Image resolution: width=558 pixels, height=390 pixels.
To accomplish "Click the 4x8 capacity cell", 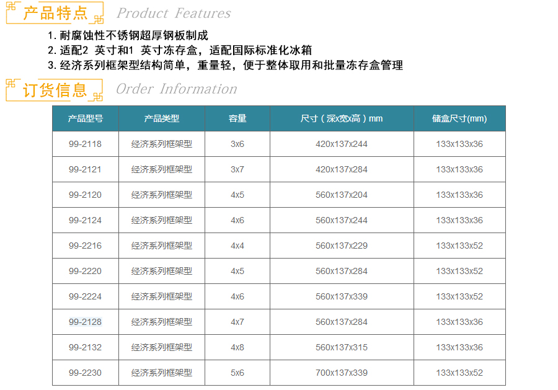I will click(237, 347).
